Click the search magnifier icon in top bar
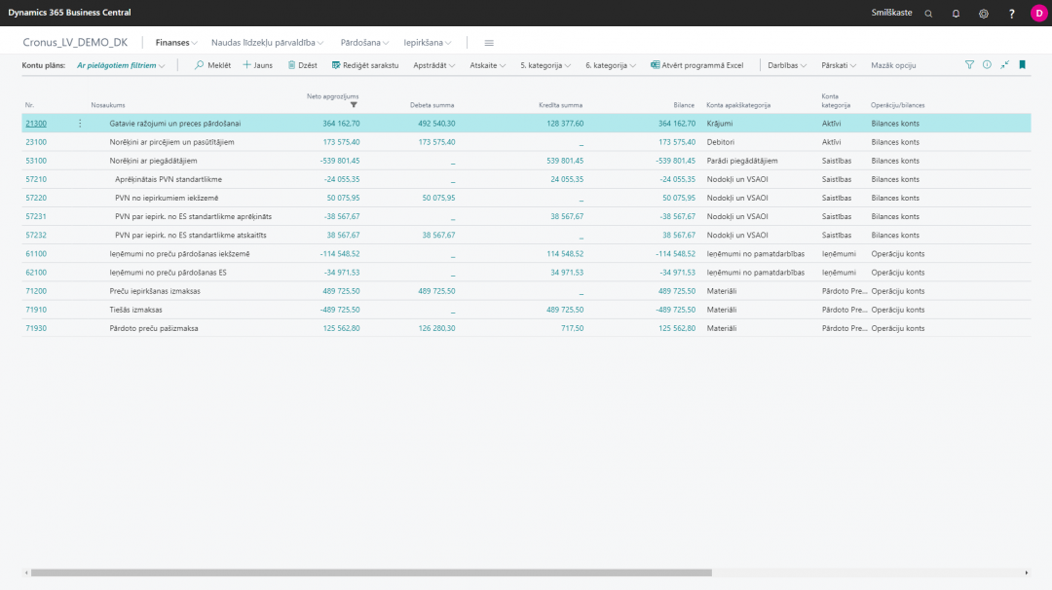 point(928,13)
